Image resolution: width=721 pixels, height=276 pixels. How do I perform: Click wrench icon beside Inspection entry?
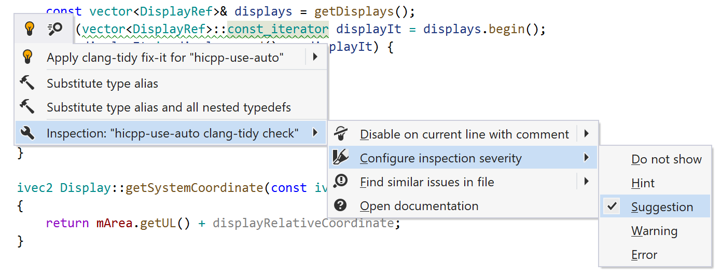tap(27, 133)
